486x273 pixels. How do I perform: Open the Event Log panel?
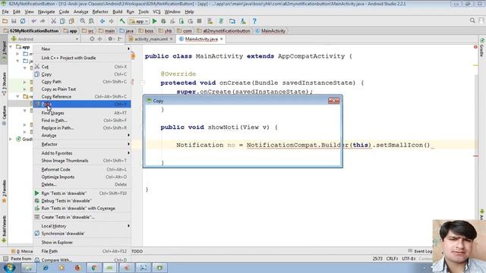420,251
